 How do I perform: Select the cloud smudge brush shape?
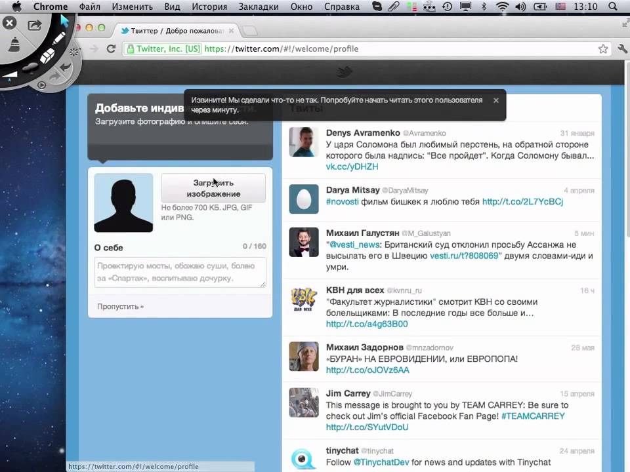click(x=30, y=67)
